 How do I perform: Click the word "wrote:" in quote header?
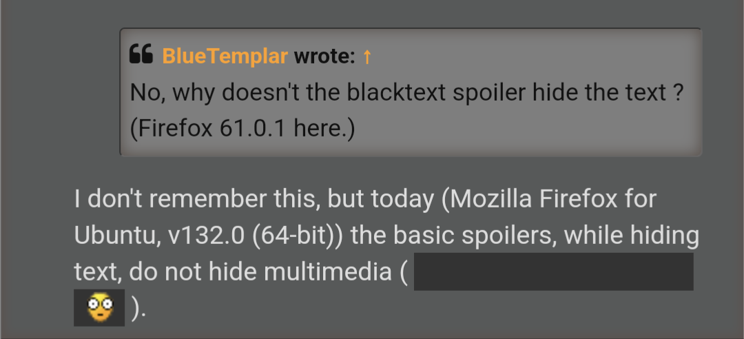[x=324, y=56]
